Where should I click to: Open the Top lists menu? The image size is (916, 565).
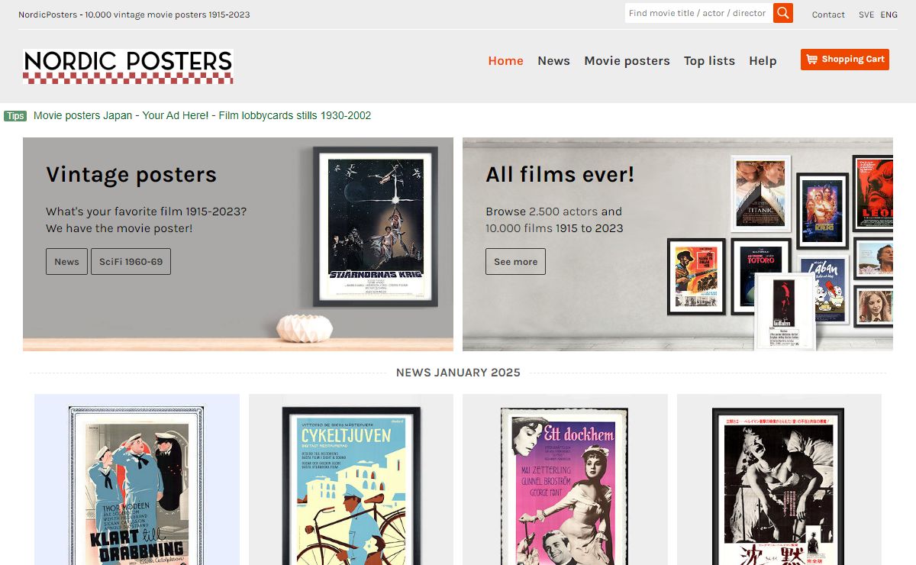point(709,60)
